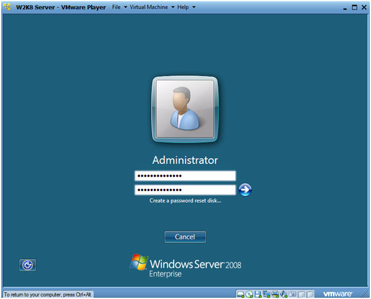Maximize the VMware Player window
Screen dimensions: 371x299
point(354,7)
